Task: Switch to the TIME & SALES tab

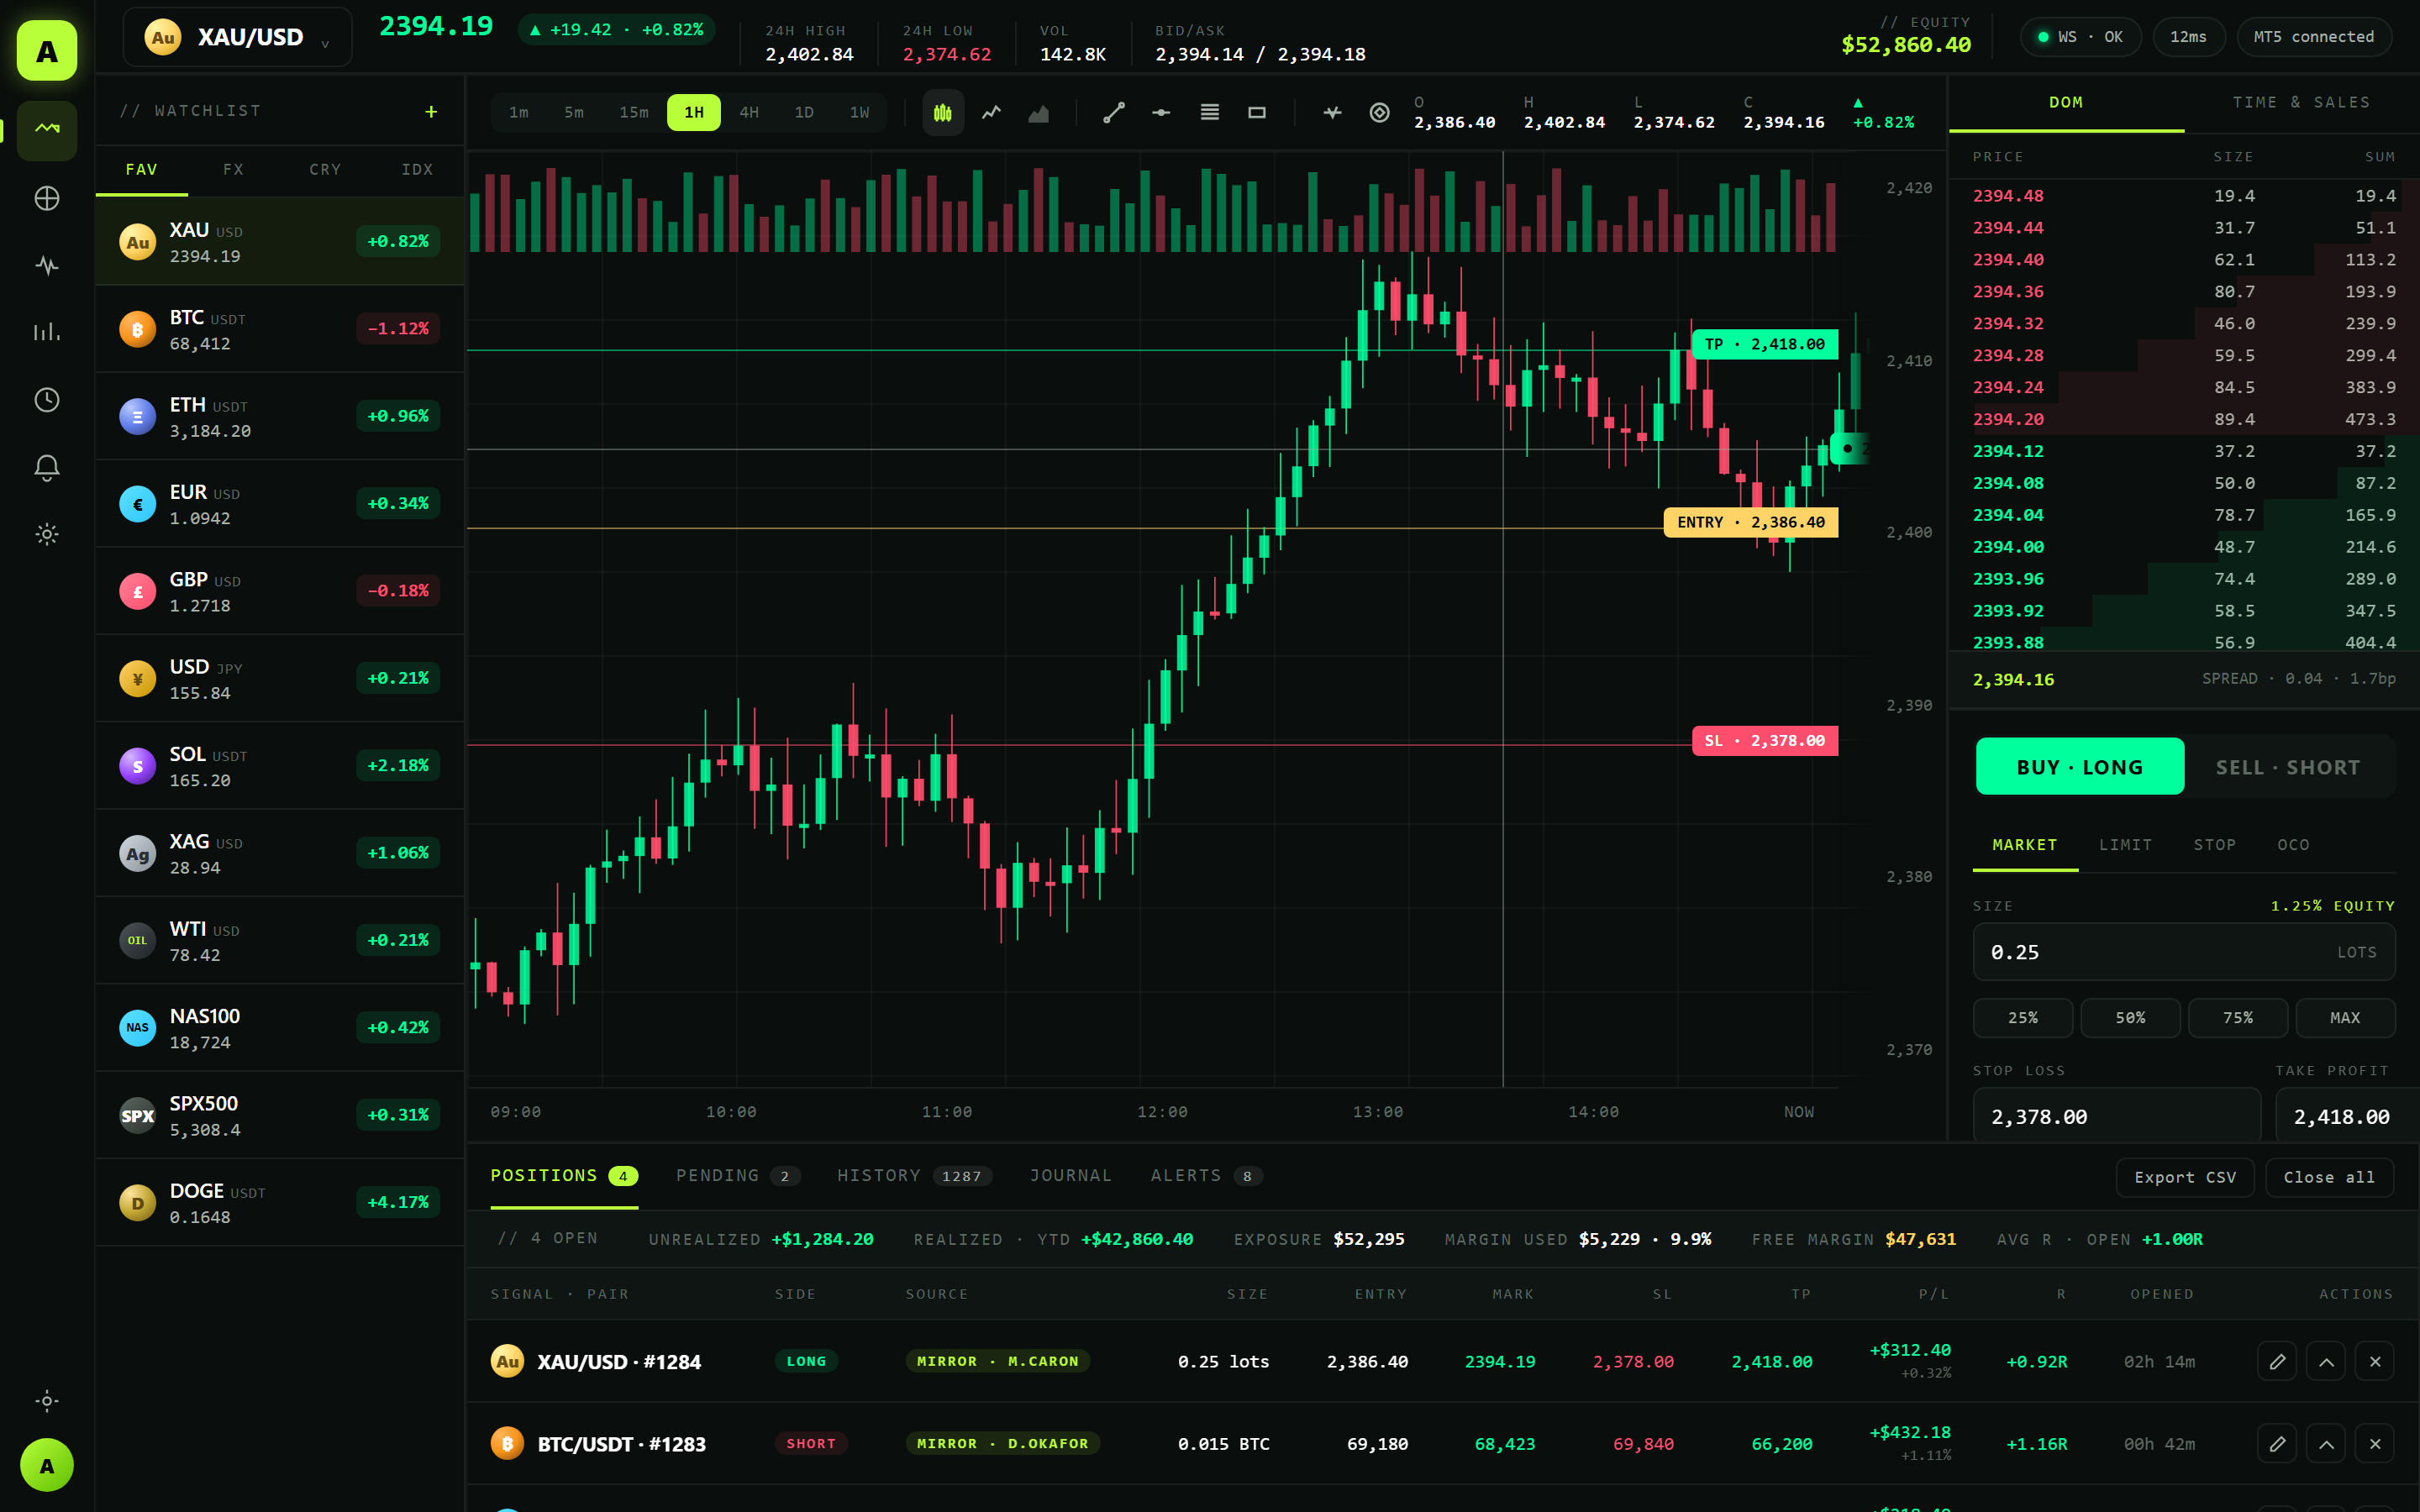Action: pyautogui.click(x=2302, y=103)
